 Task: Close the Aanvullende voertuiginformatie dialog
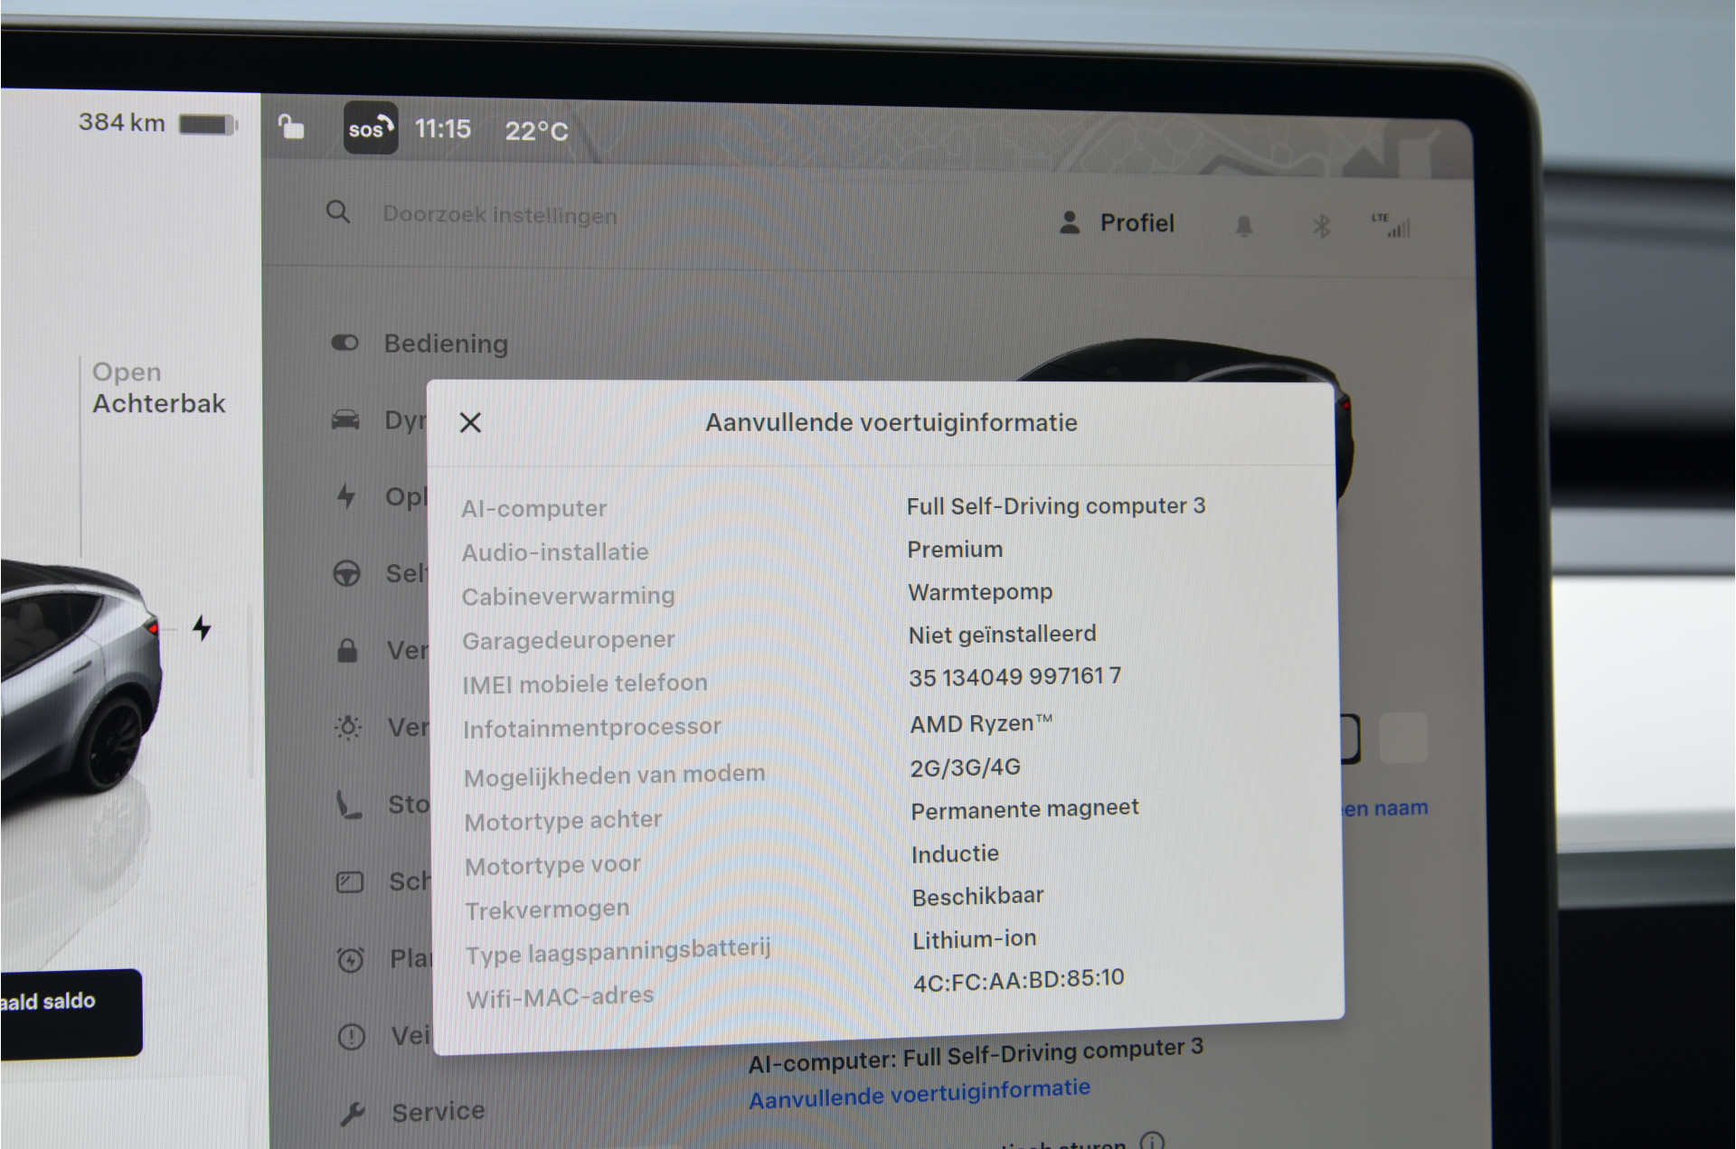pyautogui.click(x=470, y=422)
